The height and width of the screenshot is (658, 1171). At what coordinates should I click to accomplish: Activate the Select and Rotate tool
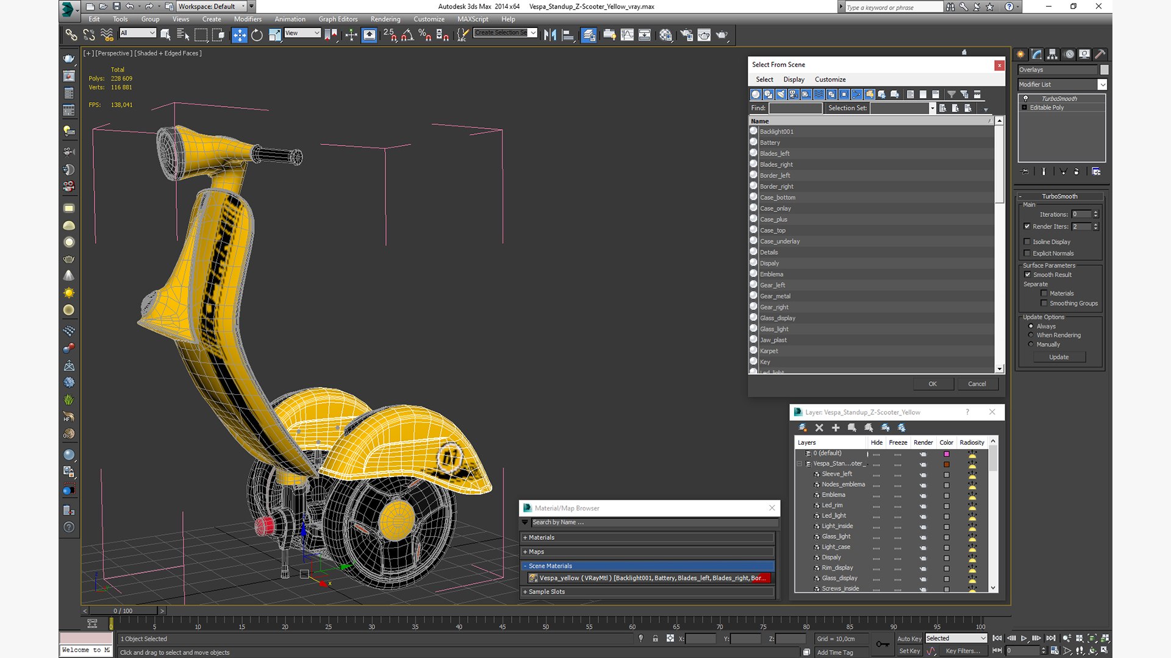257,35
